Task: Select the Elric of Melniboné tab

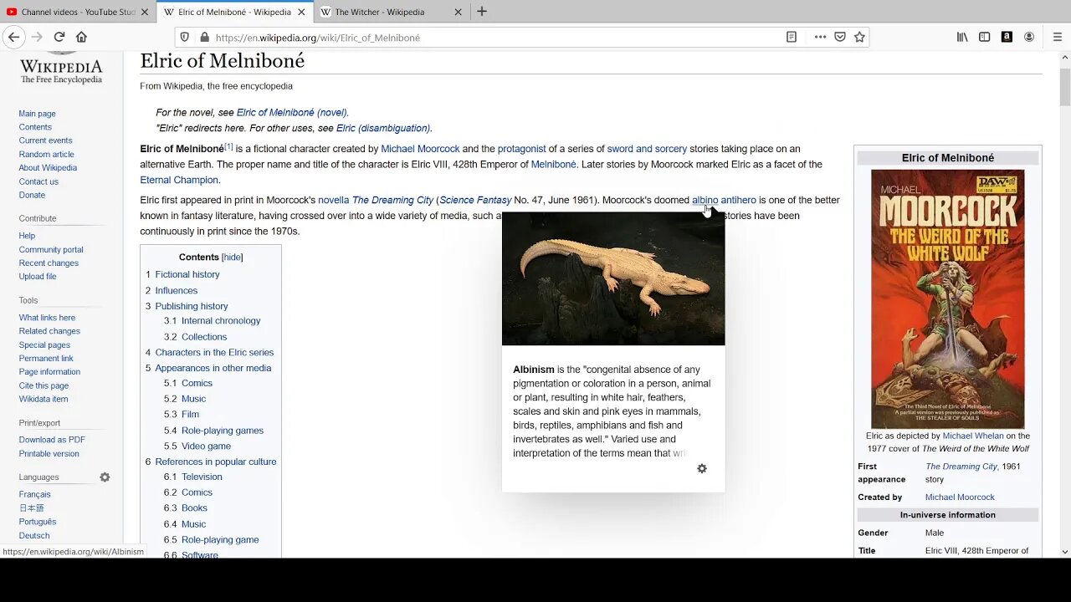Action: click(x=235, y=12)
